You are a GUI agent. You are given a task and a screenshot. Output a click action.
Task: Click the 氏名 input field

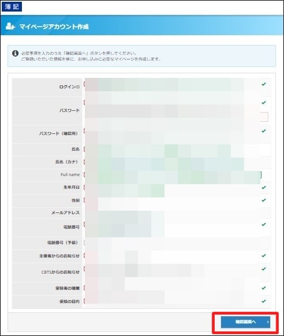click(173, 149)
